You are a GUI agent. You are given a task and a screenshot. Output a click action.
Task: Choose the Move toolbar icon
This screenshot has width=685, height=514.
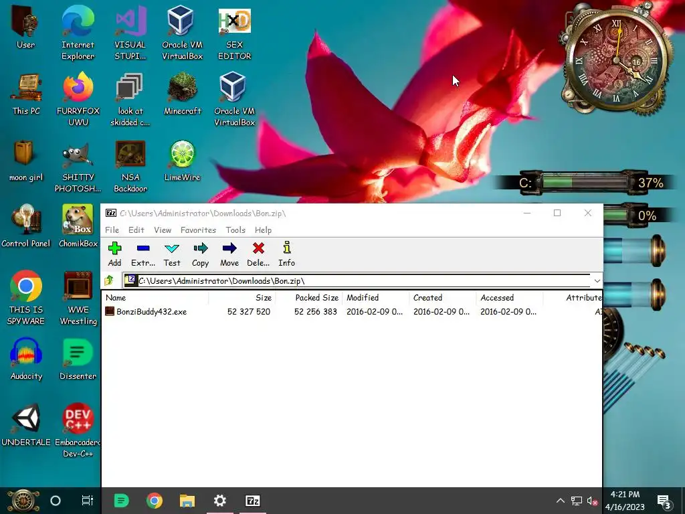click(x=229, y=254)
